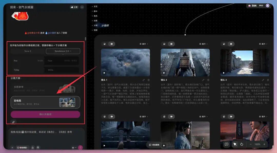The height and width of the screenshot is (153, 277).
Task: Play the 镜头 2 video clip
Action: (x=164, y=73)
